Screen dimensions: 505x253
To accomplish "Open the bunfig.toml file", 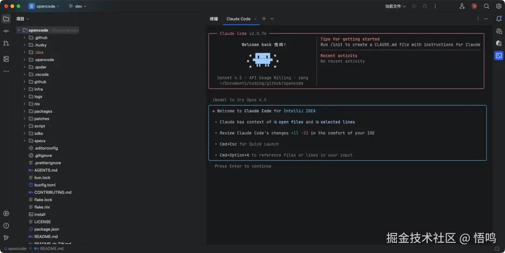I will [x=45, y=185].
